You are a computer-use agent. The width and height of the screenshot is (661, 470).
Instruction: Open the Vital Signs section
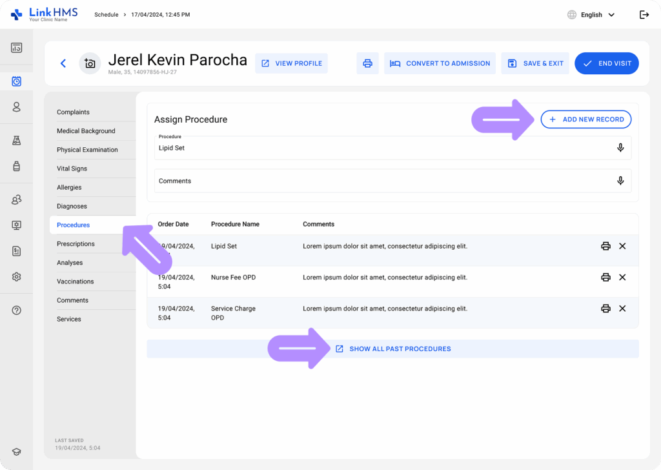pyautogui.click(x=72, y=169)
